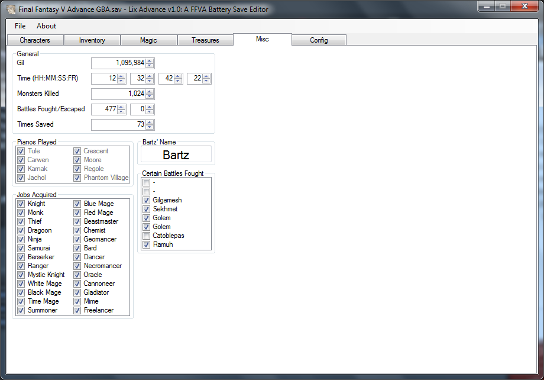Screen dimensions: 544x380
Task: Click Bartz name field
Action: tap(176, 154)
